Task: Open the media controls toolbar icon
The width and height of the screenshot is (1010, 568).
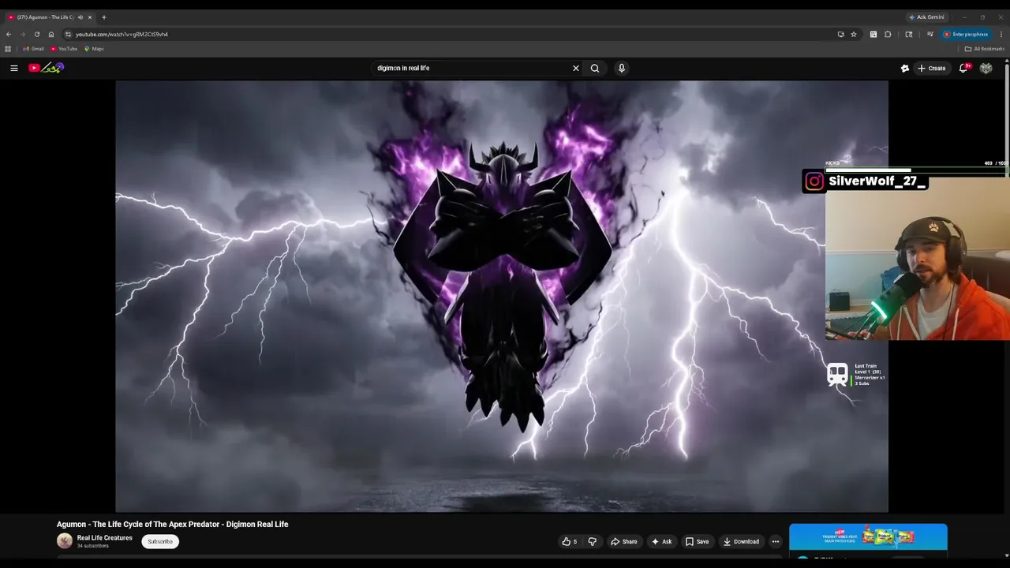Action: tap(930, 34)
